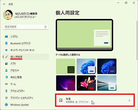The height and width of the screenshot is (110, 138).
Task: Click the アプリ icon in sidebar
Action: coord(6,64)
